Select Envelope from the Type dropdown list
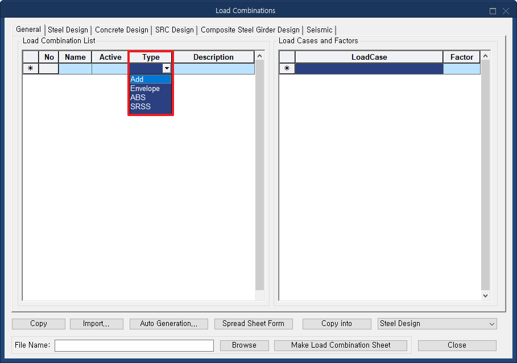Viewport: 517px width, 363px height. pos(145,89)
